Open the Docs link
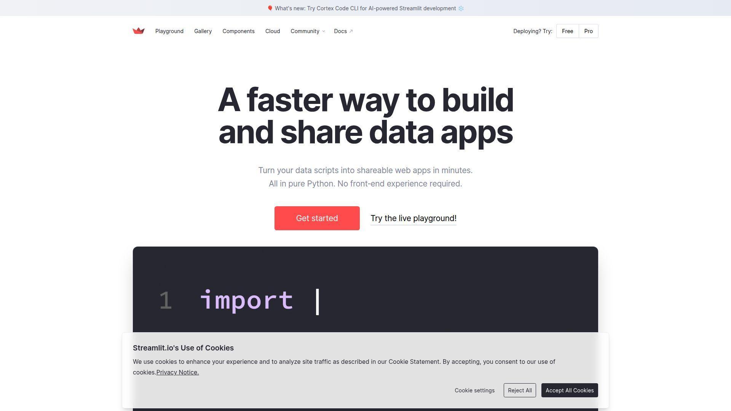This screenshot has height=411, width=731. coord(340,31)
